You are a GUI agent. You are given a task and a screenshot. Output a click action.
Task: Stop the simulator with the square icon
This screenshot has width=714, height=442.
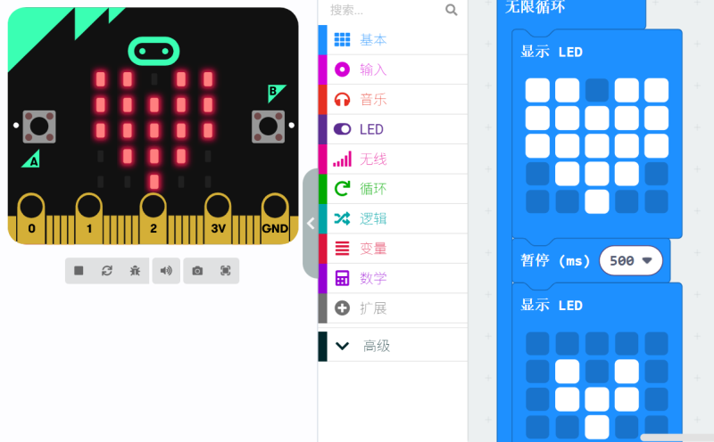click(x=79, y=270)
